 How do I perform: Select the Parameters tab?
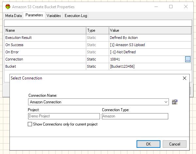pos(34,15)
